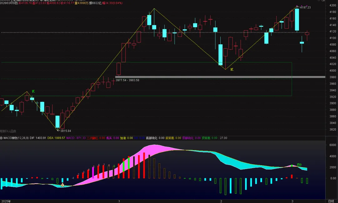The width and height of the screenshot is (338, 203).
Task: Click the MACD indicator panel settings icon
Action: (1, 138)
